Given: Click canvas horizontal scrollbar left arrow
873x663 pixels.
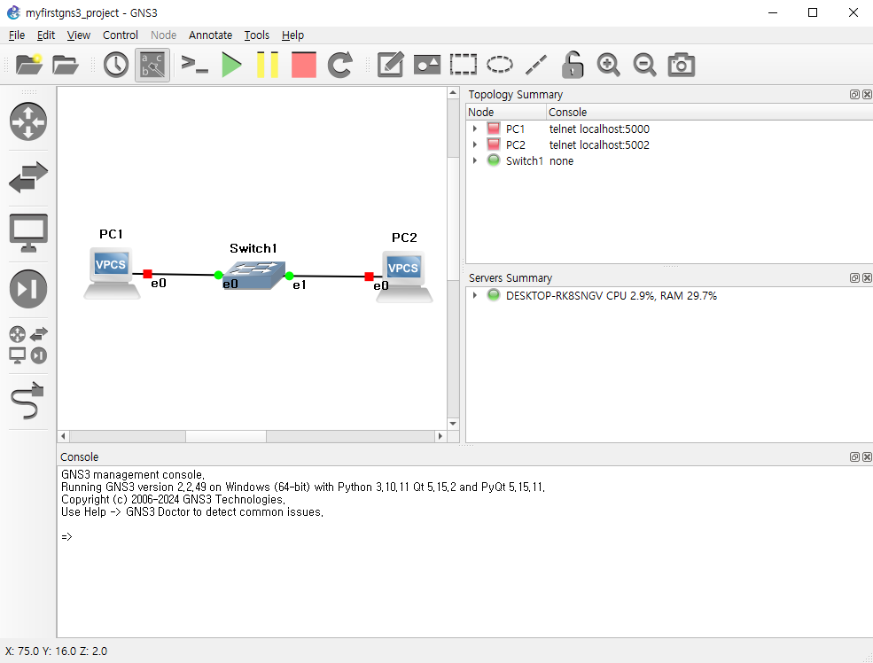Looking at the screenshot, I should click(x=64, y=436).
